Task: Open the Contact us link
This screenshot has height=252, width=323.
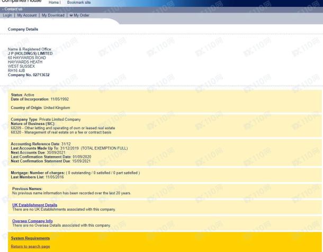Action: pyautogui.click(x=13, y=9)
